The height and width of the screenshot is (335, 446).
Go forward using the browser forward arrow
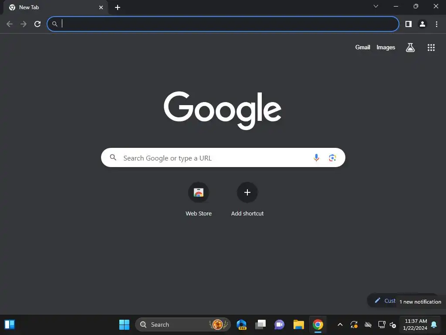[x=24, y=24]
